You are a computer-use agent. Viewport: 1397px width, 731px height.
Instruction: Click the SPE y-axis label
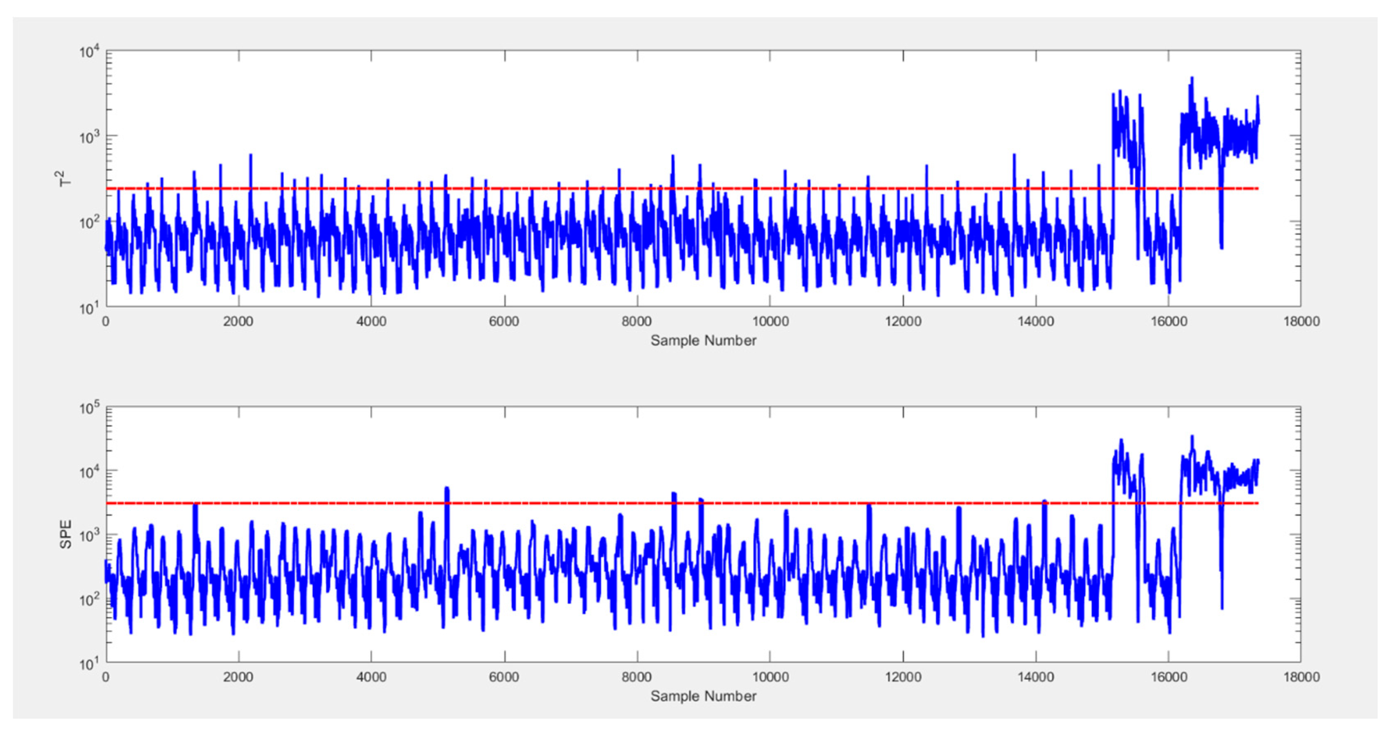coord(65,534)
